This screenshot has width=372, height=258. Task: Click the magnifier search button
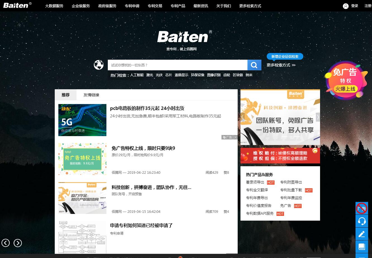(254, 65)
